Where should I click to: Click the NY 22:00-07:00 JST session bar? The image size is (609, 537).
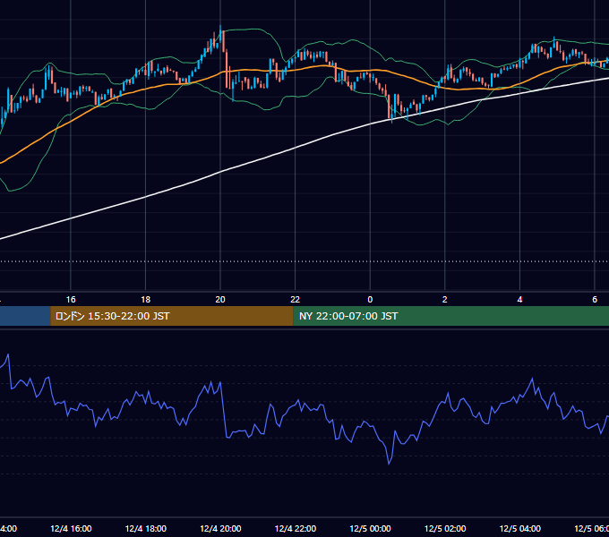pos(450,316)
